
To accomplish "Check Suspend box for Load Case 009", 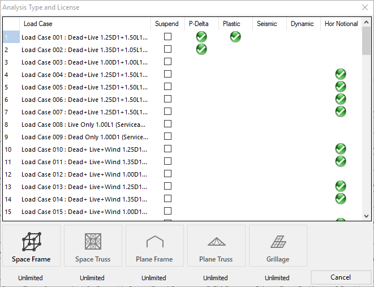I will click(167, 136).
